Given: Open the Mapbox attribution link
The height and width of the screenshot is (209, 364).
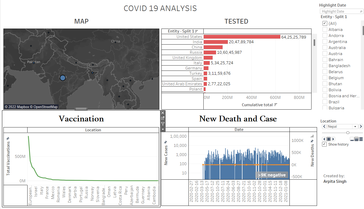Looking at the screenshot, I should pyautogui.click(x=17, y=107).
